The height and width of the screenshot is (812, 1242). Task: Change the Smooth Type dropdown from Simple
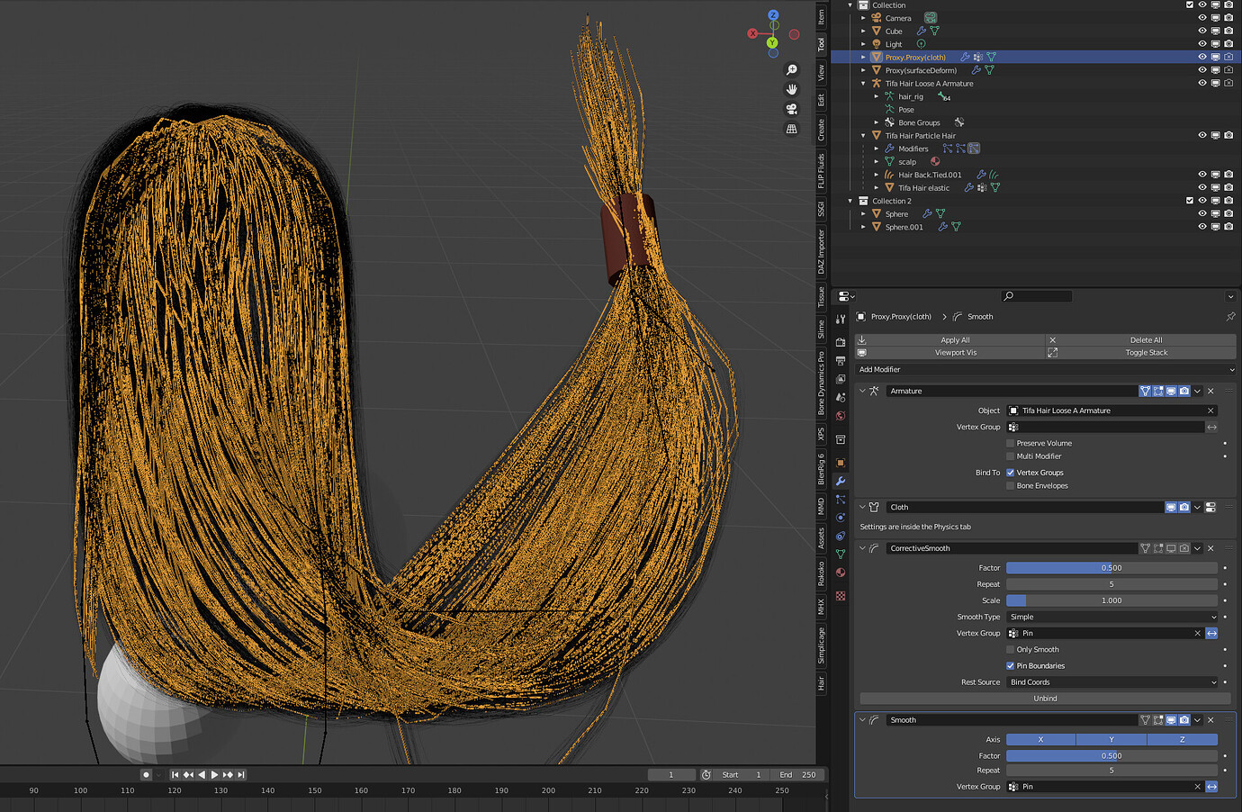tap(1111, 617)
